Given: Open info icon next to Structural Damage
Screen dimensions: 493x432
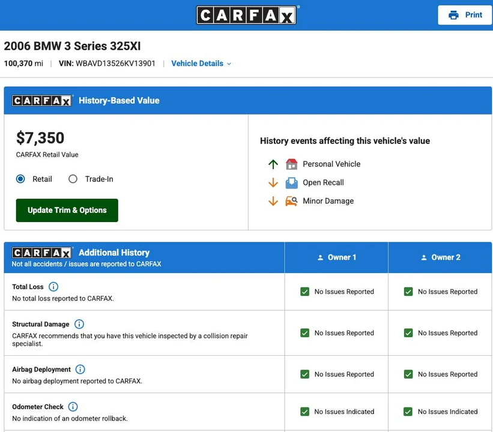Looking at the screenshot, I should (79, 324).
